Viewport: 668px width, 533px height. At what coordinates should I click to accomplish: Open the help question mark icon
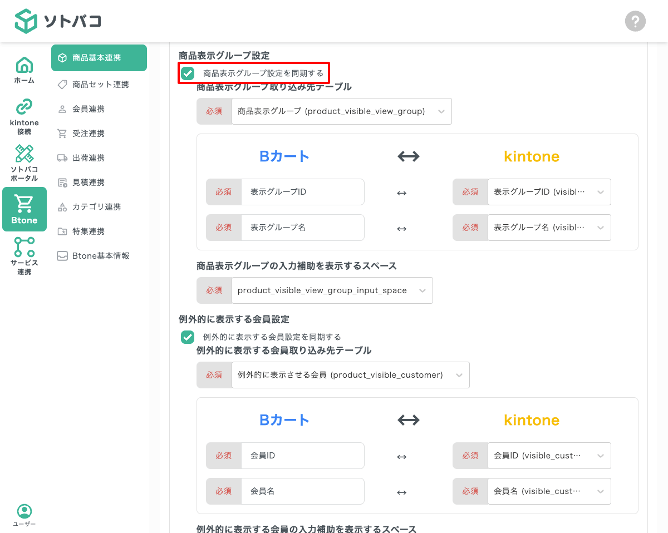click(635, 21)
